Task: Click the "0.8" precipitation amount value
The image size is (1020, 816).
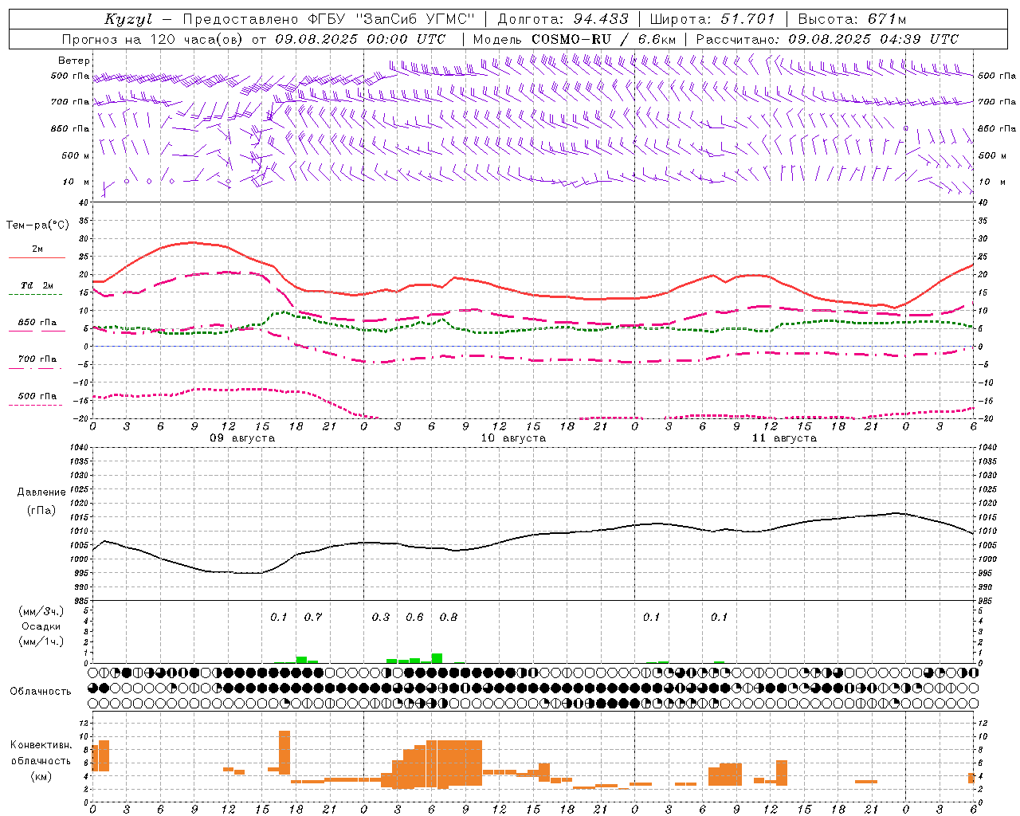Action: [449, 617]
